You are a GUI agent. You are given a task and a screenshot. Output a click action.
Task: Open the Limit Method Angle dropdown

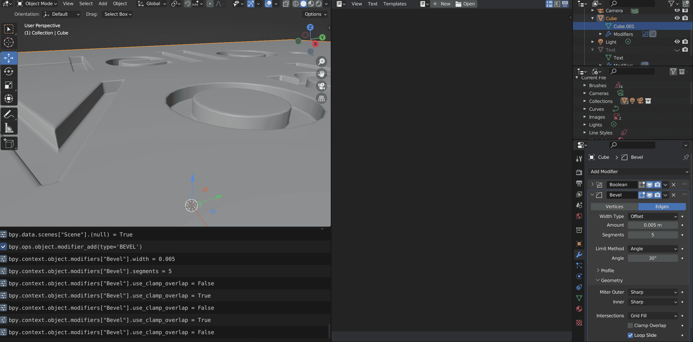(653, 249)
